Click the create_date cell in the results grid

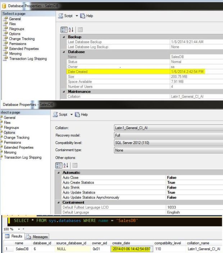132,249
